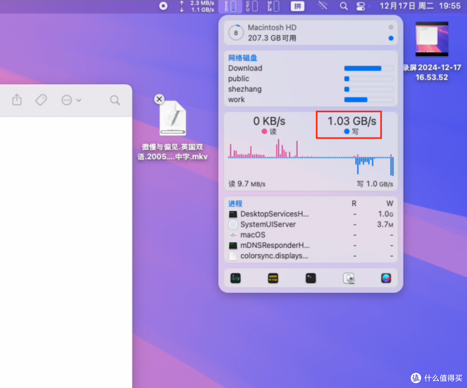Open Activity Monitor from the iStat panel

pos(235,278)
